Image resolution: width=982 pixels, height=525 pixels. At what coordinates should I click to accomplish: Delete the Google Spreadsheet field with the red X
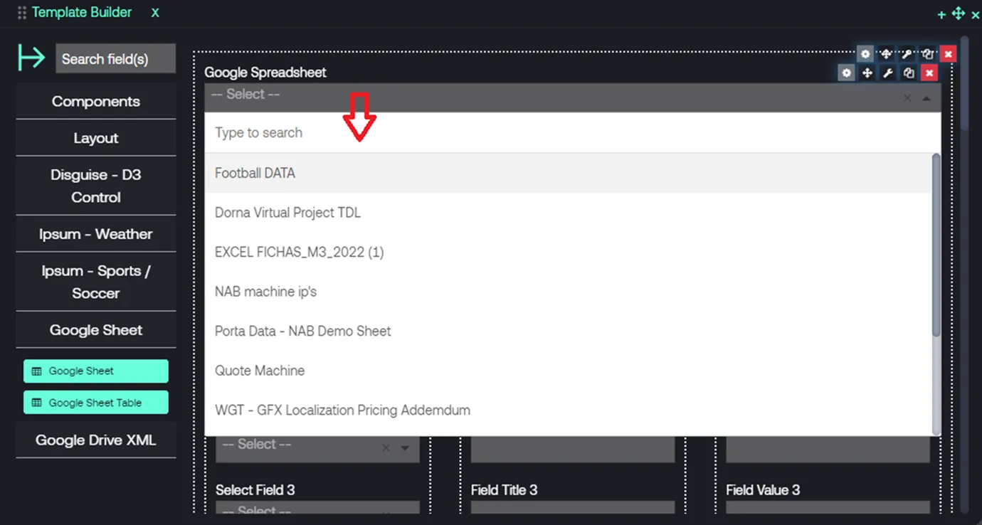pyautogui.click(x=929, y=73)
